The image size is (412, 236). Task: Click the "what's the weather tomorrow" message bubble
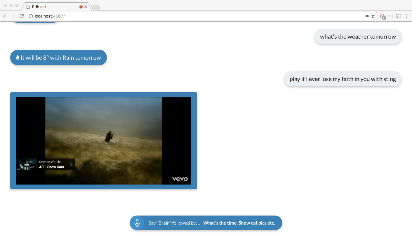(358, 37)
